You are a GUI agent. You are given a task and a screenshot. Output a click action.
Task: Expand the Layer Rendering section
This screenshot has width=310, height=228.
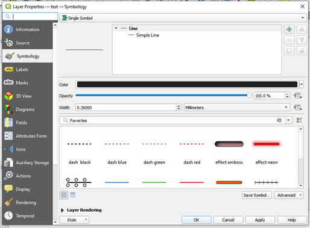tap(62, 210)
